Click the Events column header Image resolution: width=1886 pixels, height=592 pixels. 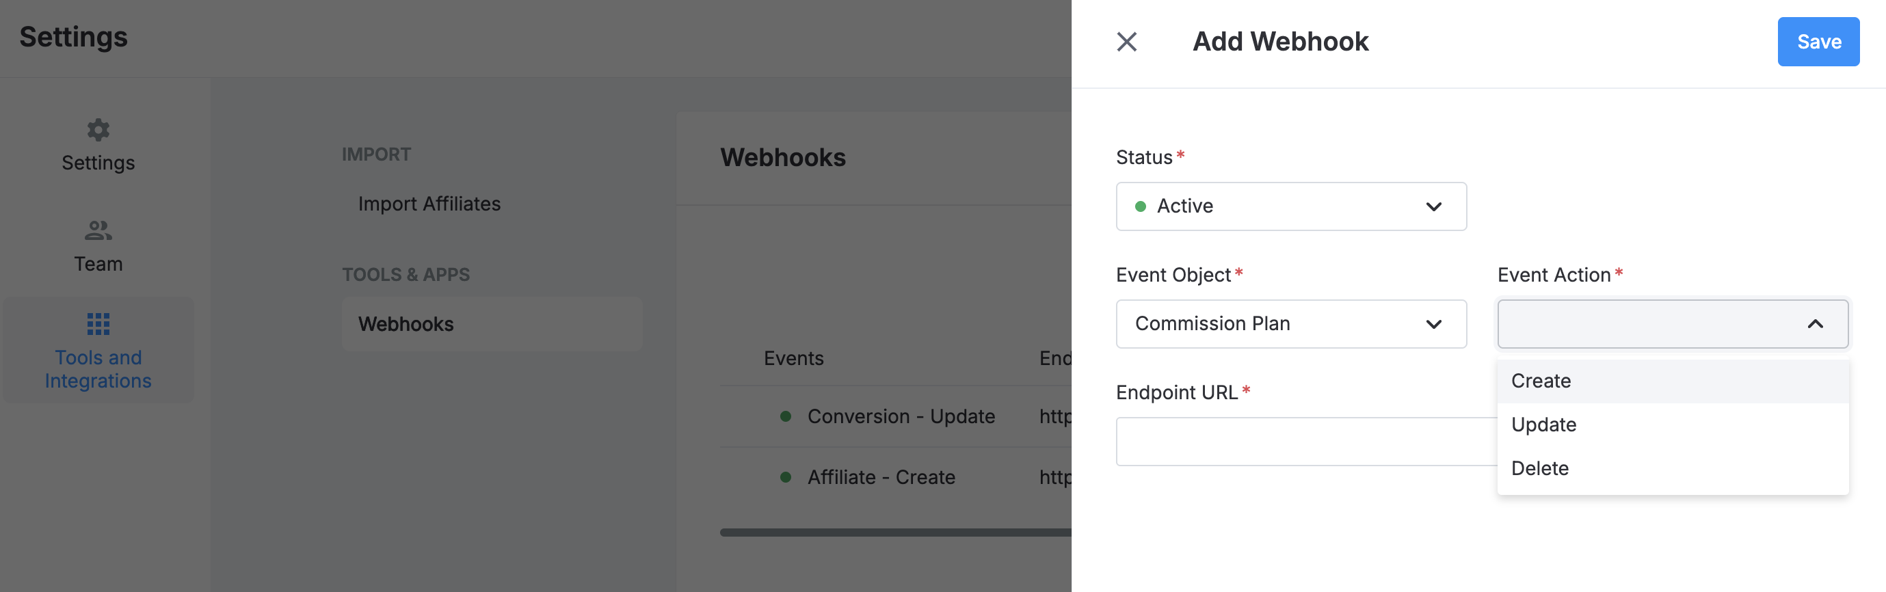point(794,359)
